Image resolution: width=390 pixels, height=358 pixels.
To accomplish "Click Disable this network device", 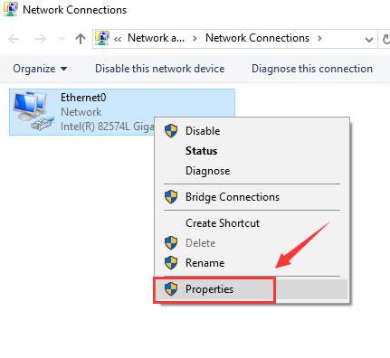I will (x=160, y=69).
